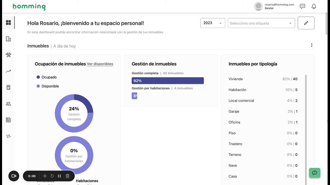Delete the recording with trash icon

coord(68,176)
